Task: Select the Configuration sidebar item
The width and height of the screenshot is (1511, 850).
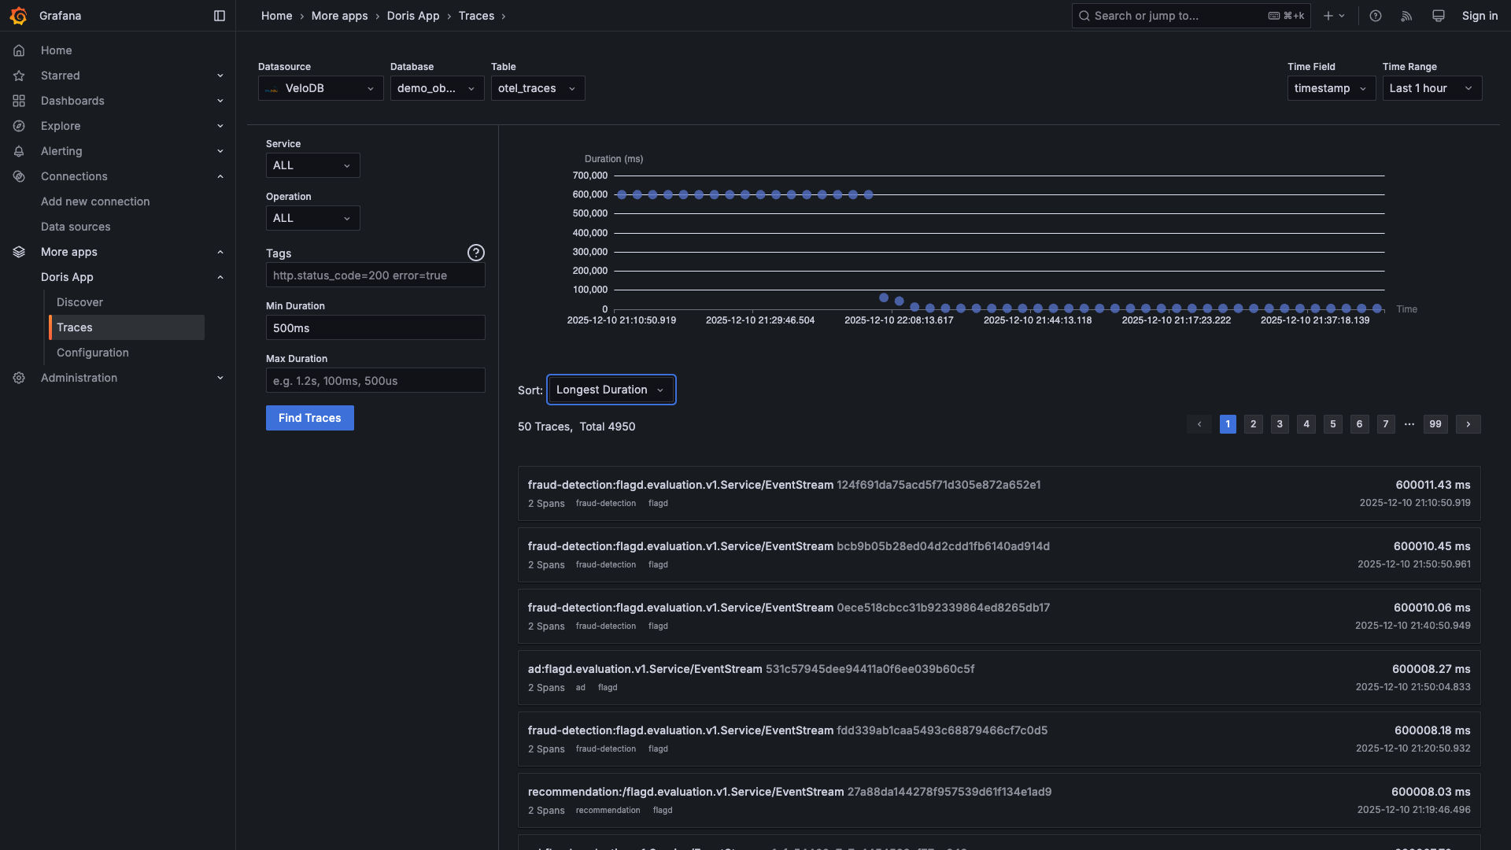Action: tap(92, 353)
